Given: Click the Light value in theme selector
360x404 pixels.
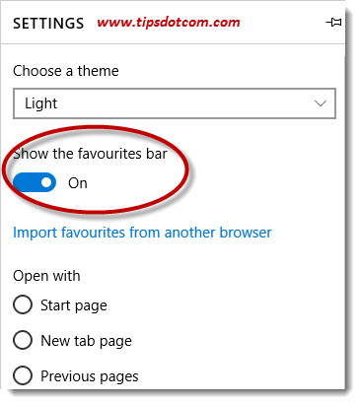Looking at the screenshot, I should (41, 103).
